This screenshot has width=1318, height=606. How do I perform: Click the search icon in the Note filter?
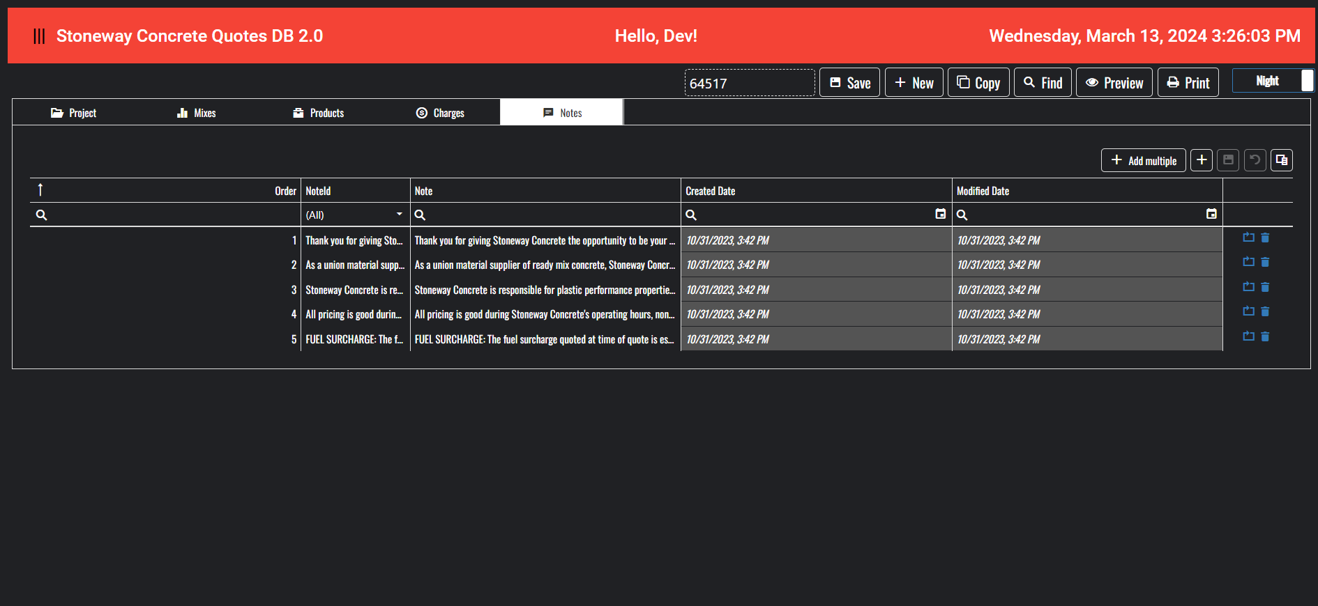[x=420, y=215]
